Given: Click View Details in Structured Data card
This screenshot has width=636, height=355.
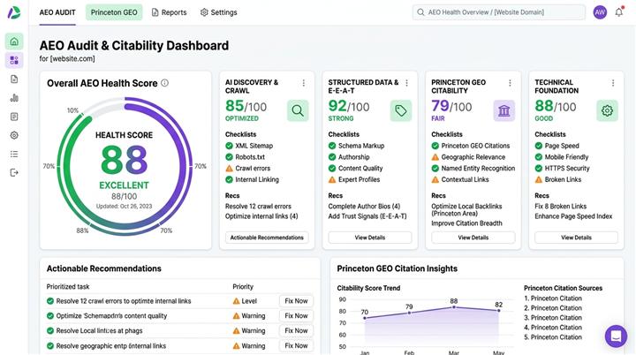Looking at the screenshot, I should pyautogui.click(x=370, y=238).
